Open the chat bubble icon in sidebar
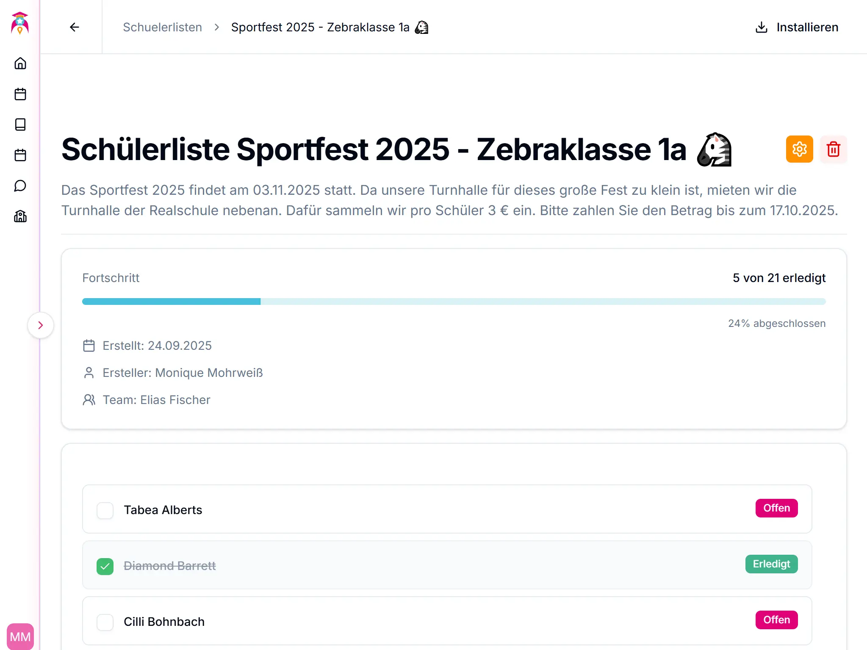The width and height of the screenshot is (867, 650). [x=20, y=186]
